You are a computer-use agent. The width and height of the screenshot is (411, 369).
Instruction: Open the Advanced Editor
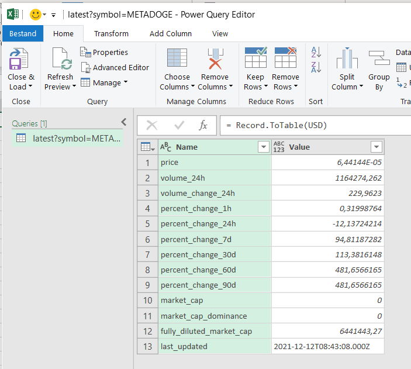(115, 67)
